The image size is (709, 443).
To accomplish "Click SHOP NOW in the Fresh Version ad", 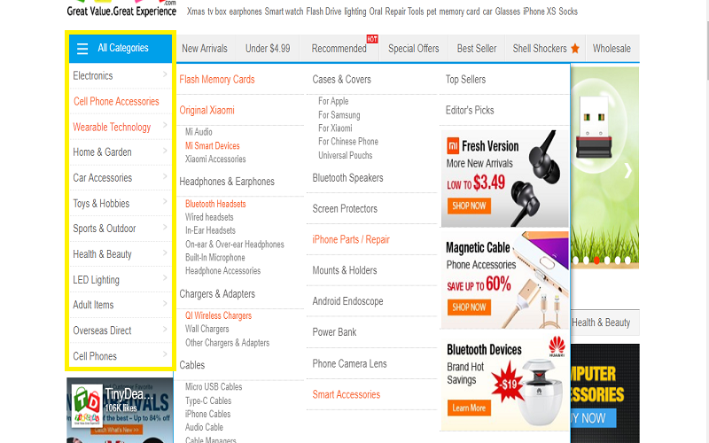I will click(x=469, y=206).
